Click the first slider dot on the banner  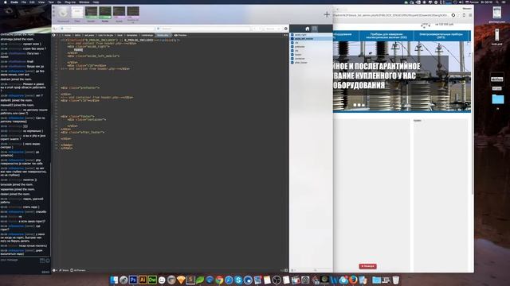[355, 105]
